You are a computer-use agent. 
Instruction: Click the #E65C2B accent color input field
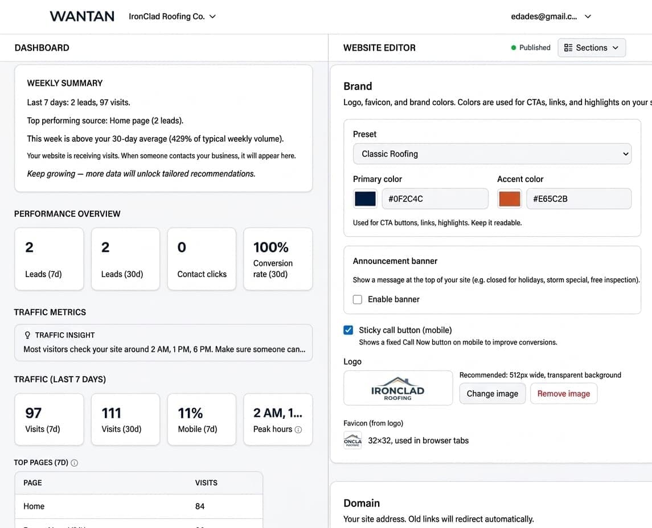[x=579, y=199]
